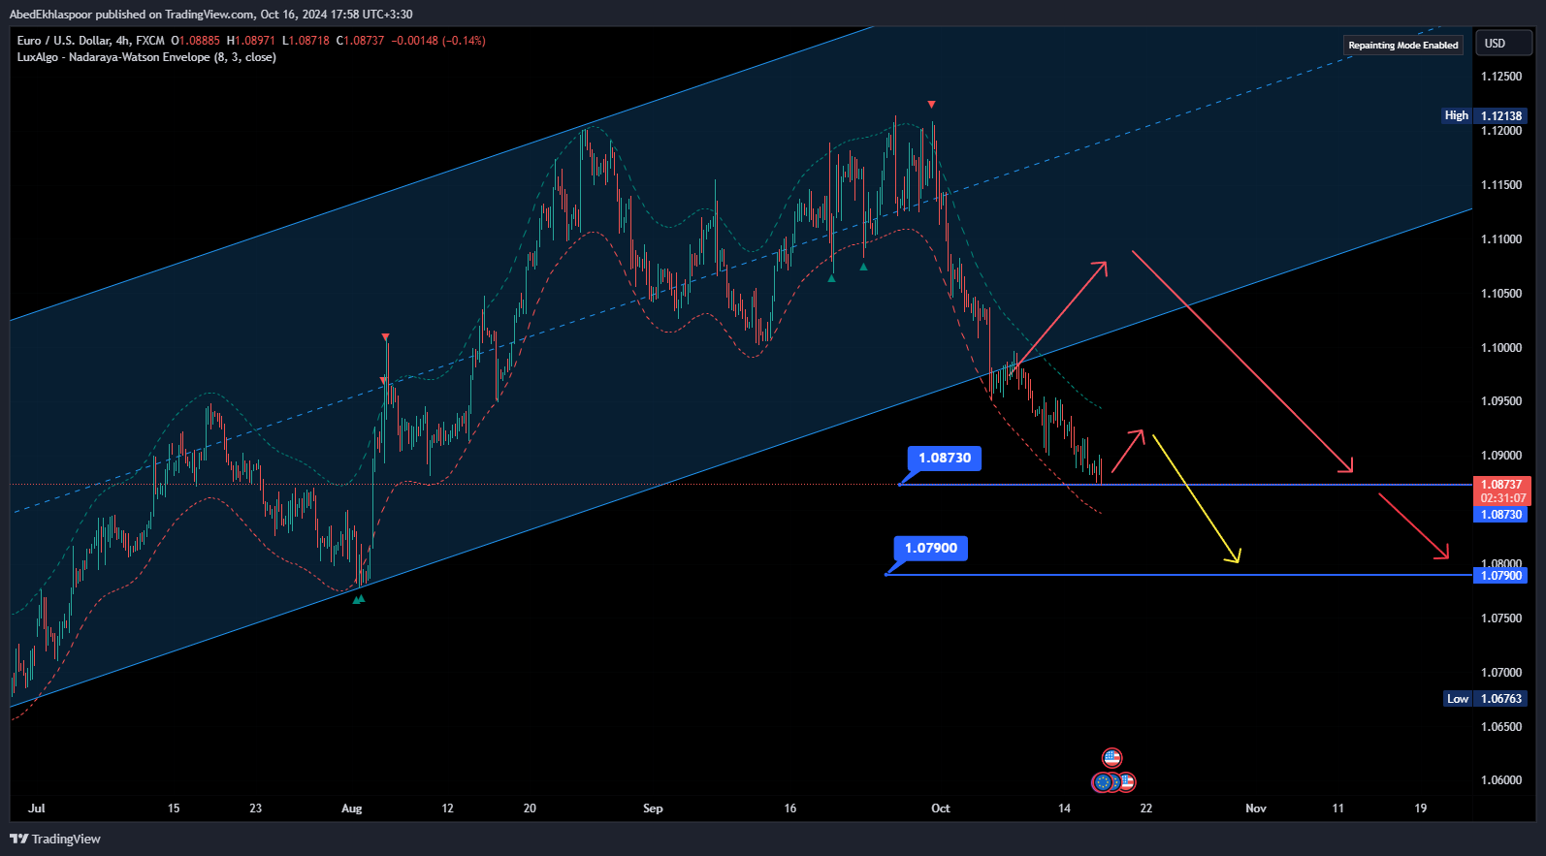
Task: Click the upper US flag economic event icon
Action: pos(1112,757)
